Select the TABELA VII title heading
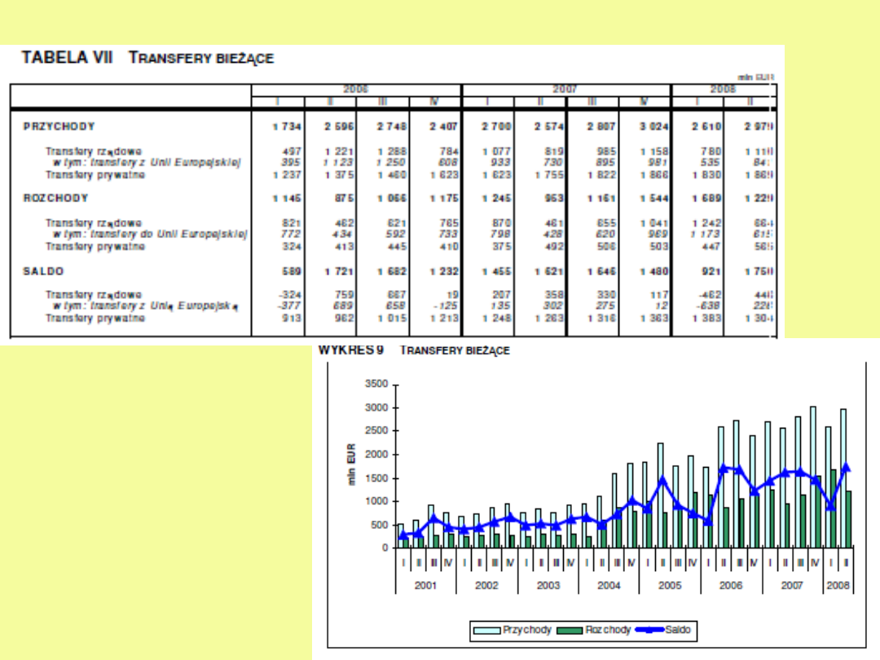 click(x=147, y=58)
